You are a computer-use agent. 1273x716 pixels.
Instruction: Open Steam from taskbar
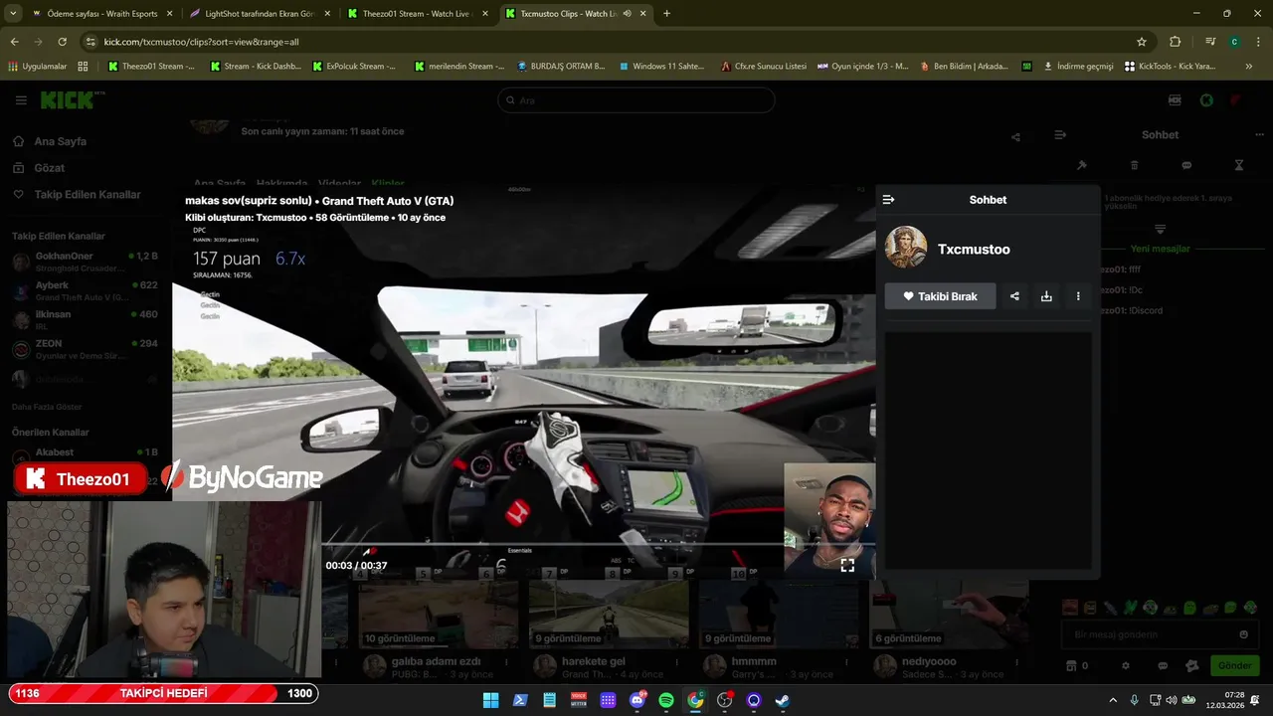784,700
